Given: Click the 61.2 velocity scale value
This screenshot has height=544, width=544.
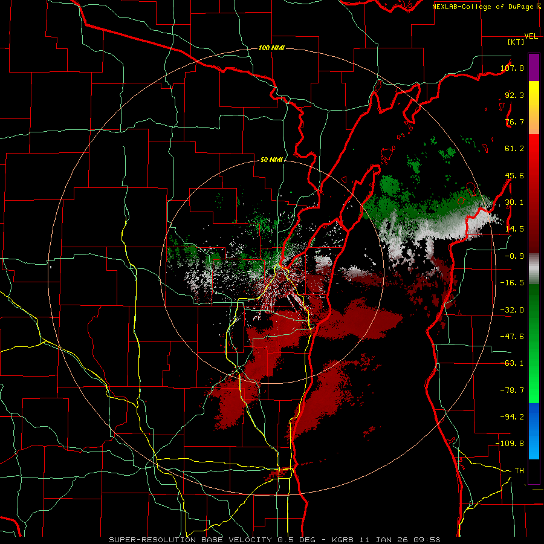Looking at the screenshot, I should pos(514,149).
